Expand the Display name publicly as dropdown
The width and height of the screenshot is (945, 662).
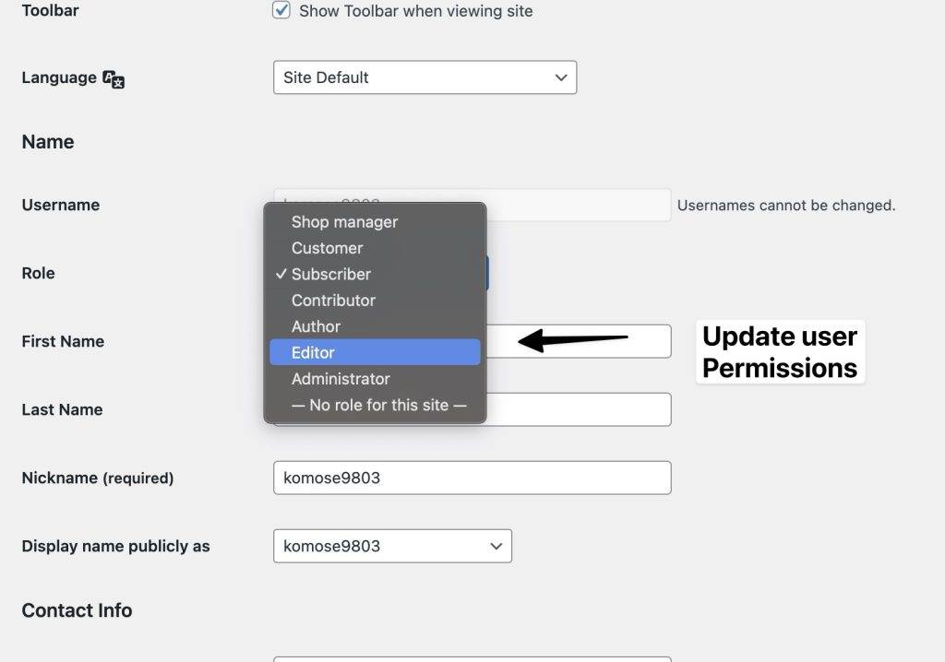(x=392, y=546)
